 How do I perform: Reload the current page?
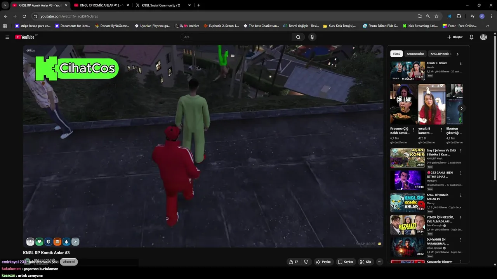click(24, 16)
